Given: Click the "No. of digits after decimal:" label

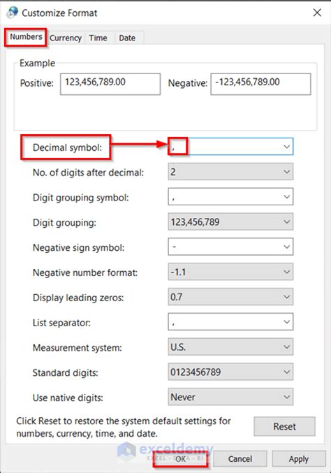Looking at the screenshot, I should (x=88, y=173).
